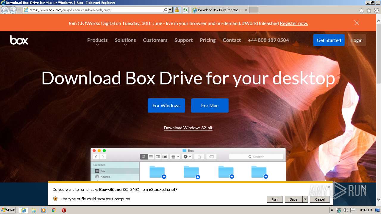The height and width of the screenshot is (214, 381).
Task: Click the volume speaker tray icon
Action: 346,210
